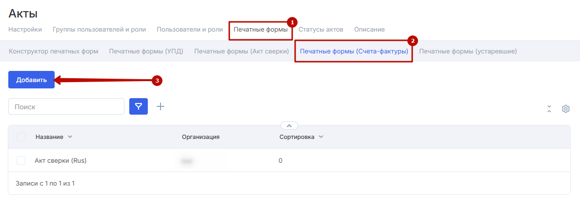
Task: Select the Печатные формы tab
Action: pyautogui.click(x=260, y=29)
